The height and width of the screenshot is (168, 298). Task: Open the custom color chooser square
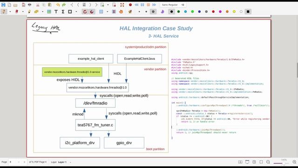click(248, 12)
